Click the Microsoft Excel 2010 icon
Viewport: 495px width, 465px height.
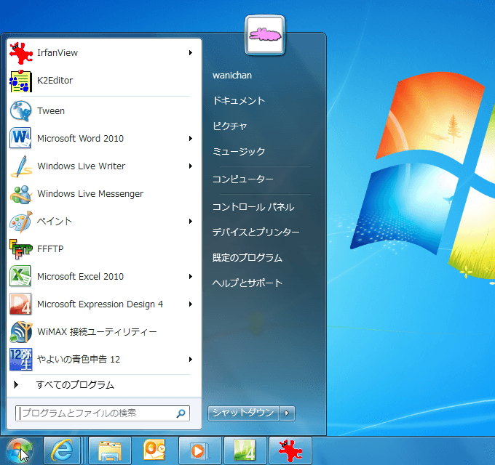point(21,277)
